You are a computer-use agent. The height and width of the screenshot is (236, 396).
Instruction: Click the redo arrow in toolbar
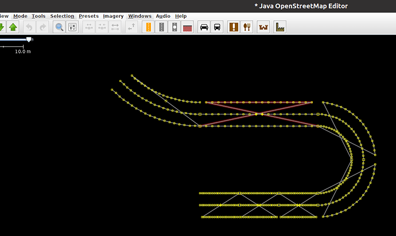42,27
